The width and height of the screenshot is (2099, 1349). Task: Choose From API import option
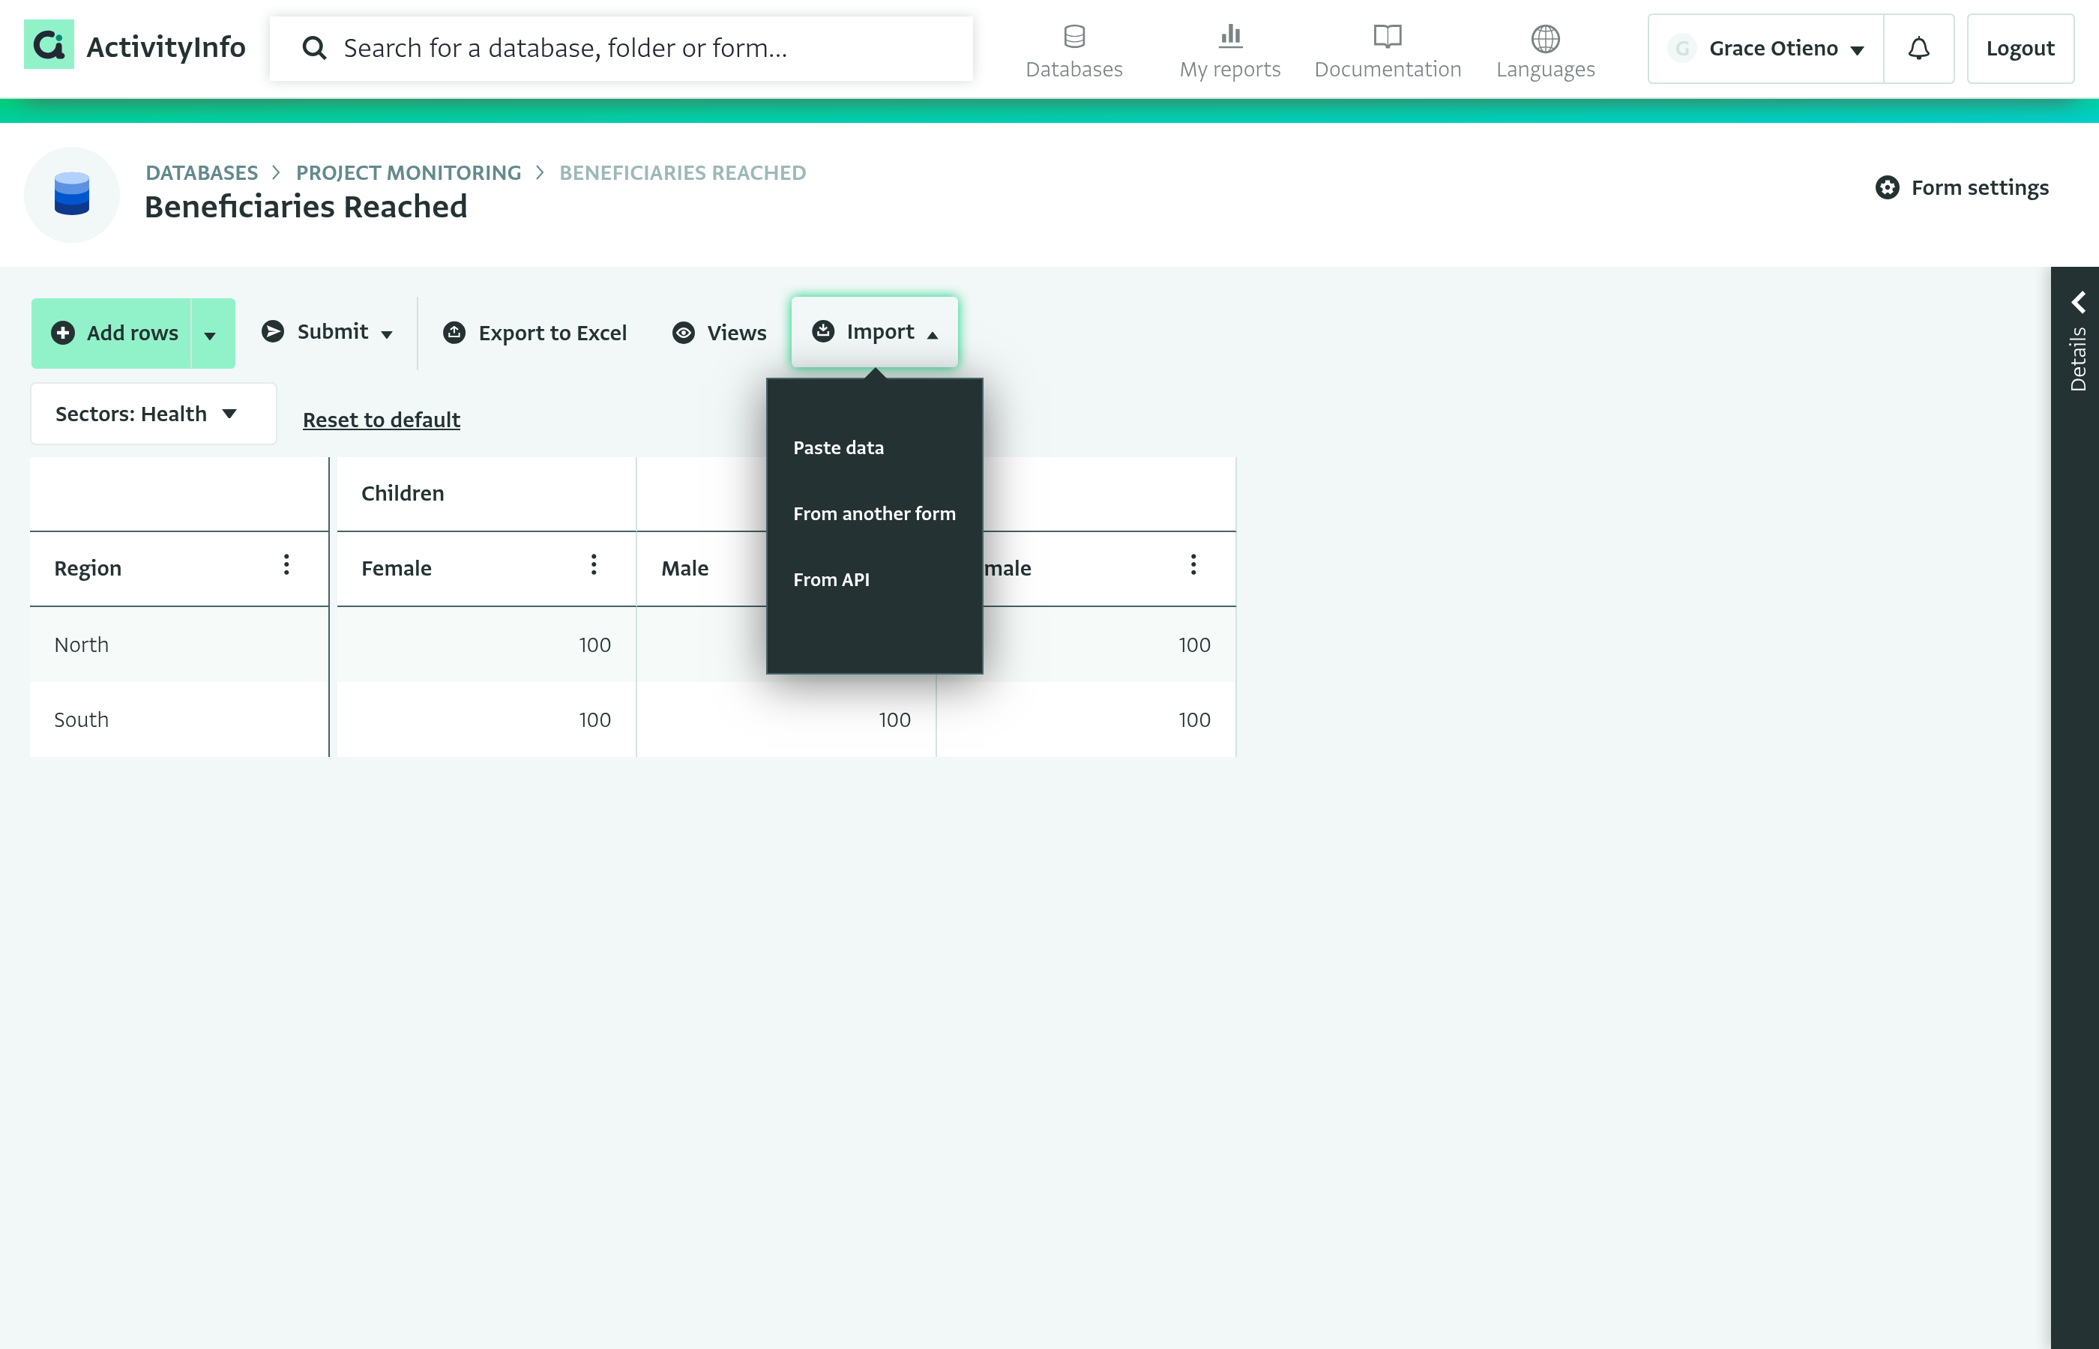coord(831,580)
